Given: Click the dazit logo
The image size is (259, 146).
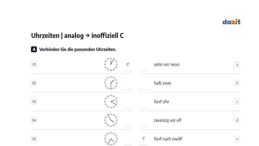Looking at the screenshot, I should point(231,22).
